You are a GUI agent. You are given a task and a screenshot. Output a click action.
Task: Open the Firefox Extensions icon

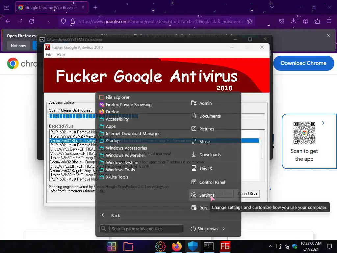(317, 21)
